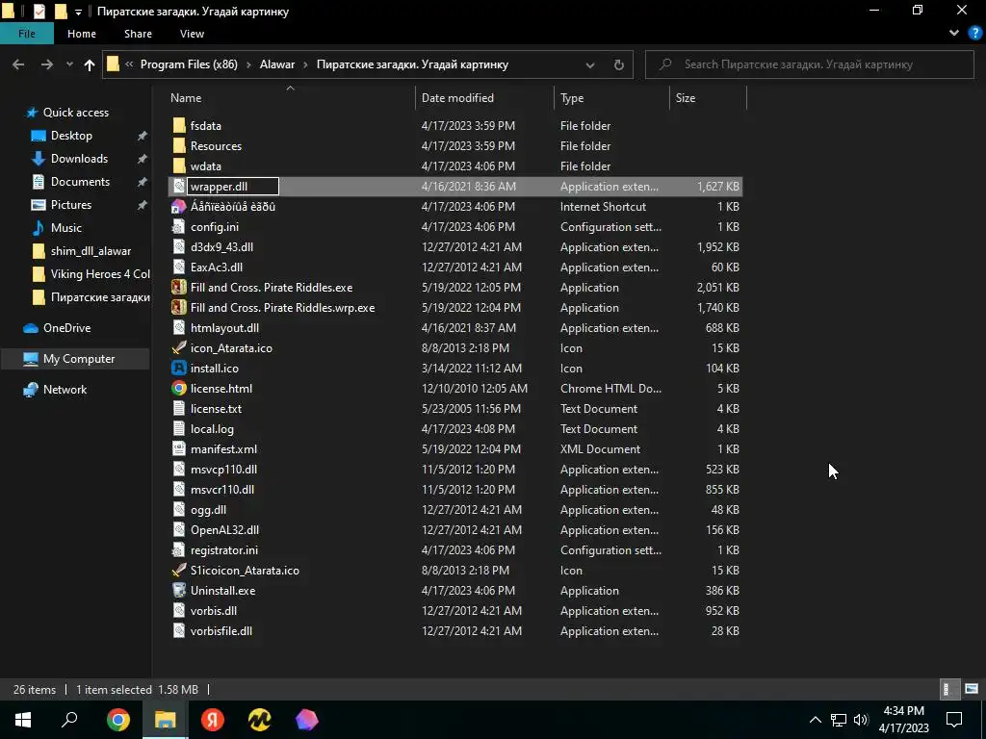Open the notification center icon
Screen dimensions: 986x739
pyautogui.click(x=954, y=720)
